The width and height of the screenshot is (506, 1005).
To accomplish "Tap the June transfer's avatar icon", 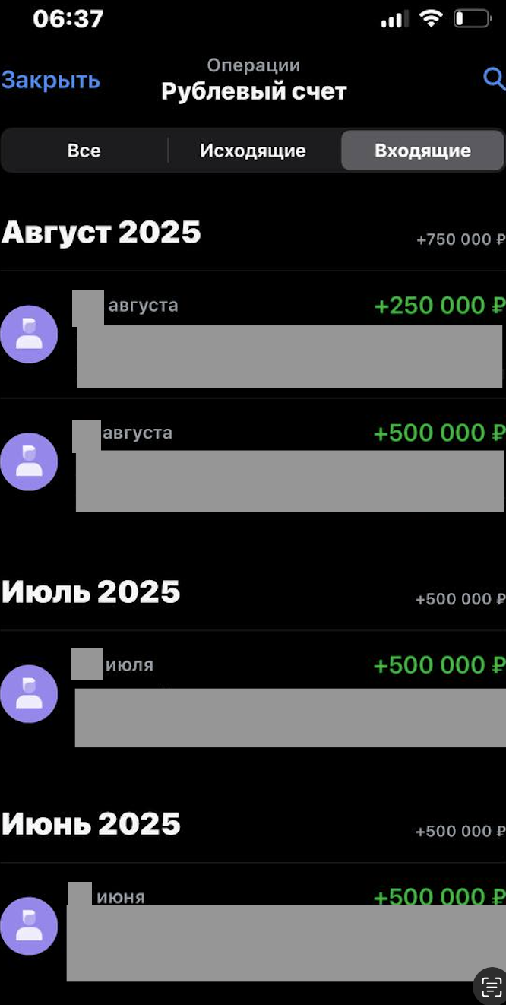I will (x=29, y=926).
